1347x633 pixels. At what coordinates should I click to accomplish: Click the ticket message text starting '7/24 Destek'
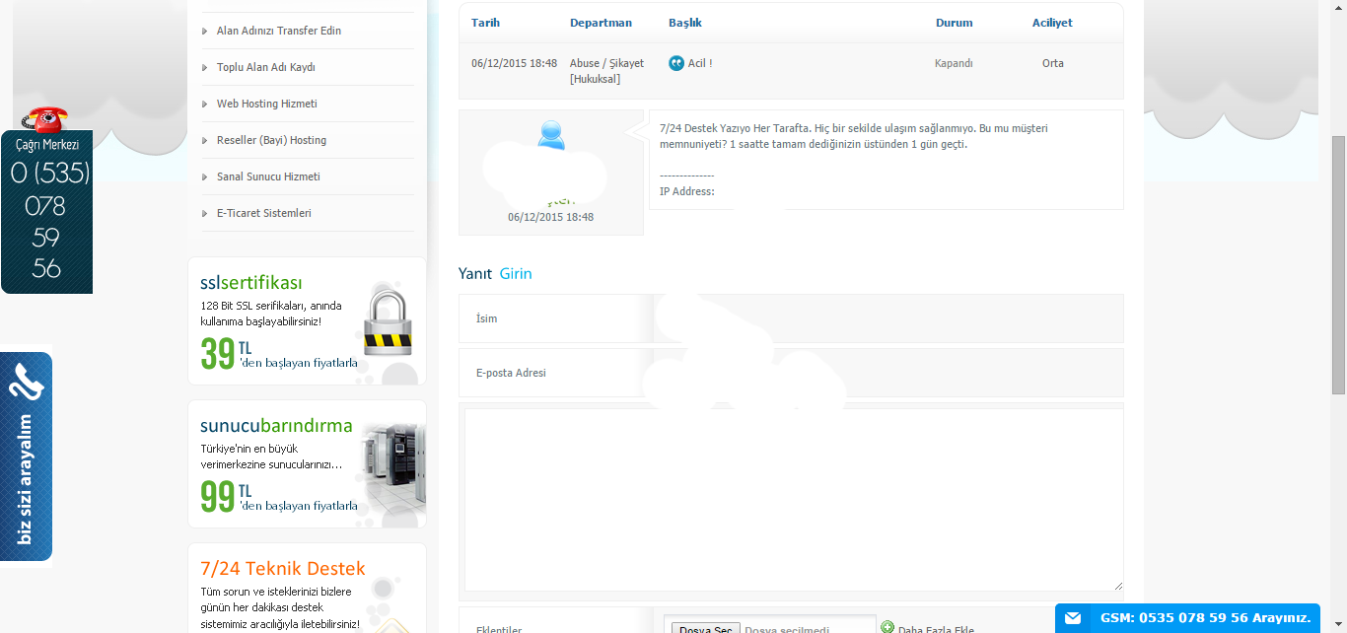tap(853, 136)
